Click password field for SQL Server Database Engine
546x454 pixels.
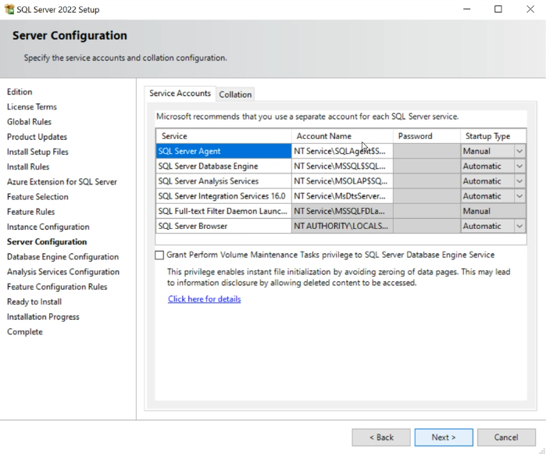pos(426,166)
